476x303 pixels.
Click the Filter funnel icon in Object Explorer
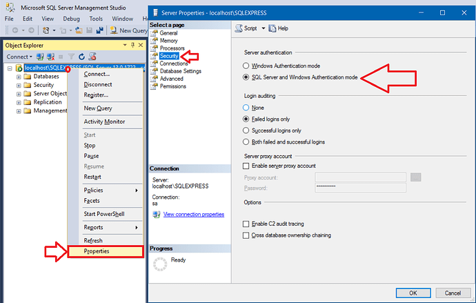(x=70, y=57)
